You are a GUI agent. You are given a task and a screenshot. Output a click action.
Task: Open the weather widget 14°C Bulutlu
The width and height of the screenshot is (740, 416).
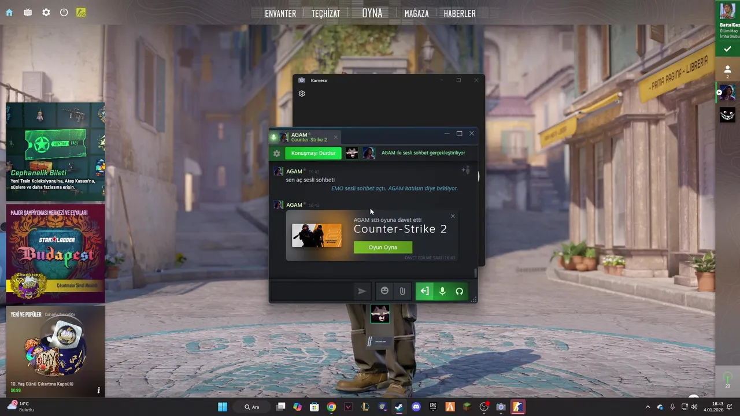[x=21, y=406]
